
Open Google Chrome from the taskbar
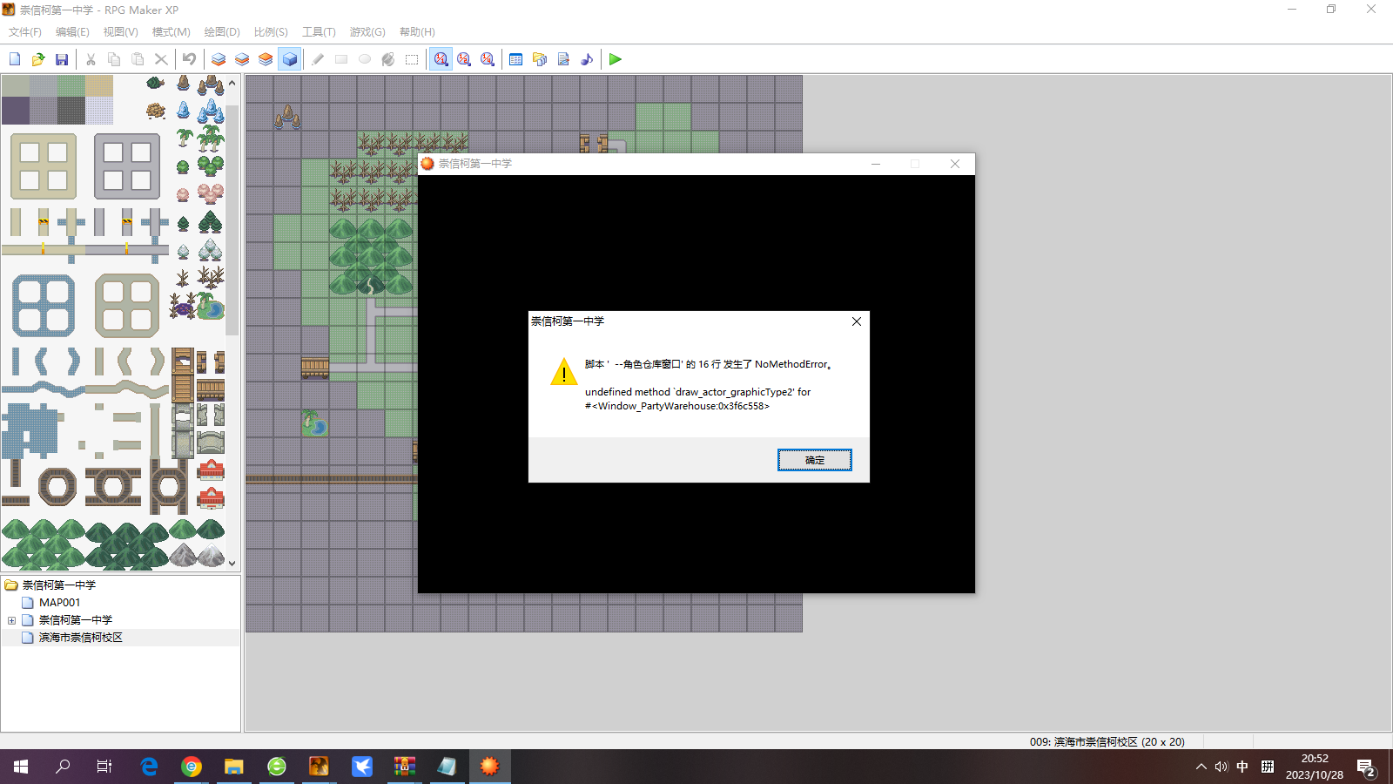(x=192, y=767)
